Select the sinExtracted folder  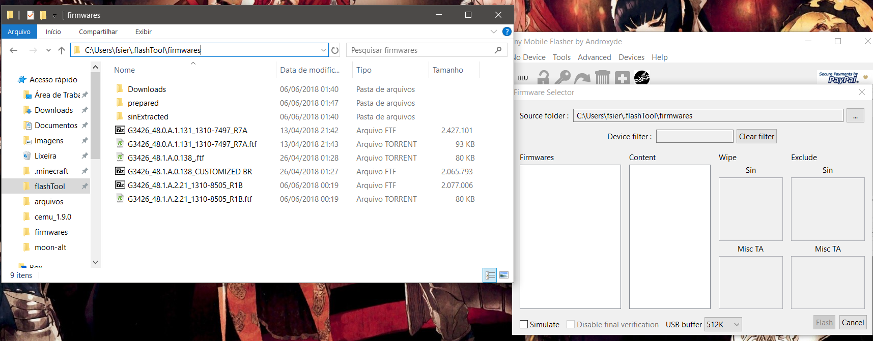click(148, 117)
